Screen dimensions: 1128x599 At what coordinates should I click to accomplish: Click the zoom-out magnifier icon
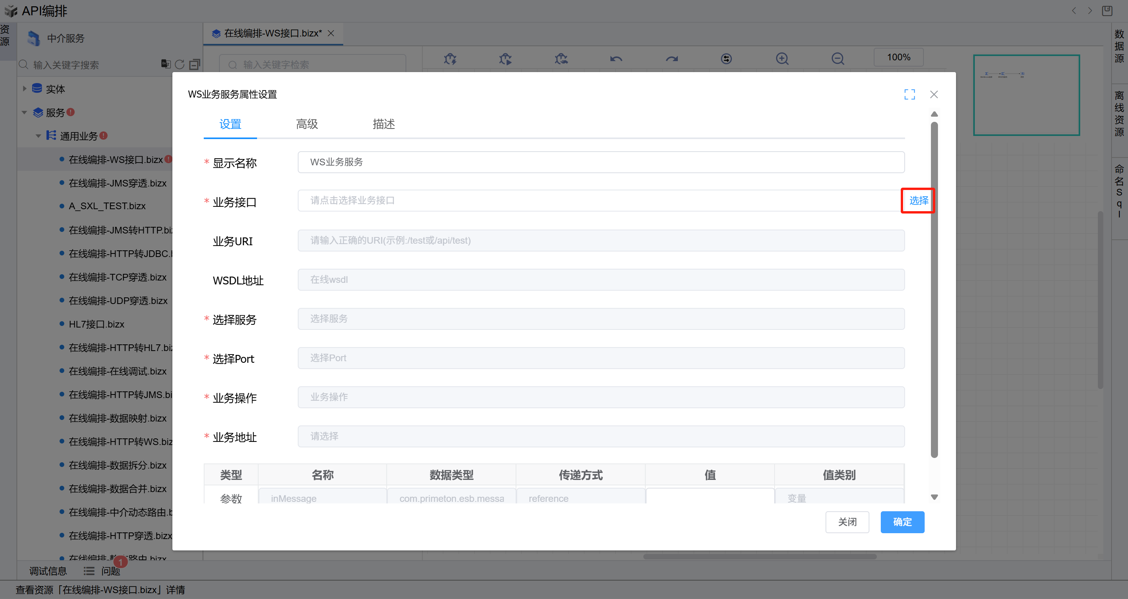(838, 59)
